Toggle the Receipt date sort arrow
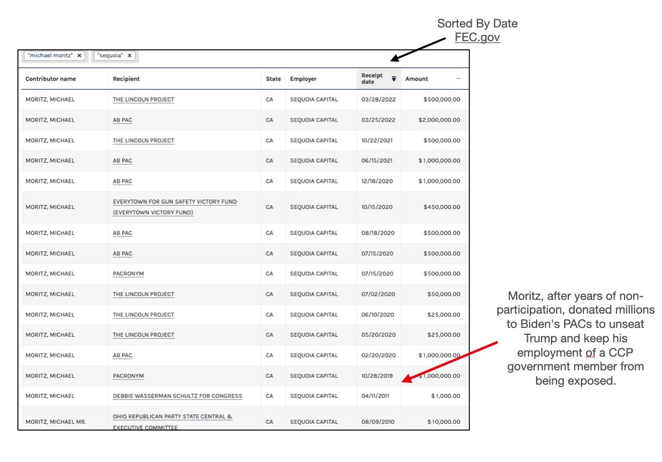The image size is (662, 462). (x=394, y=79)
